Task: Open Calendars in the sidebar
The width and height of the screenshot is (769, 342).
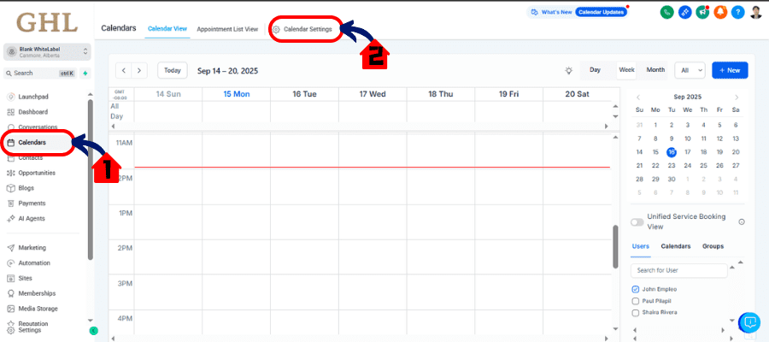Action: [x=32, y=143]
